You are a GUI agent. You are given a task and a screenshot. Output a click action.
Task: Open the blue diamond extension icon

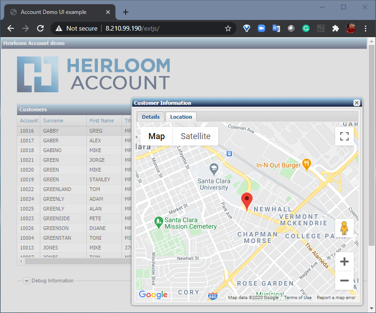pyautogui.click(x=247, y=29)
